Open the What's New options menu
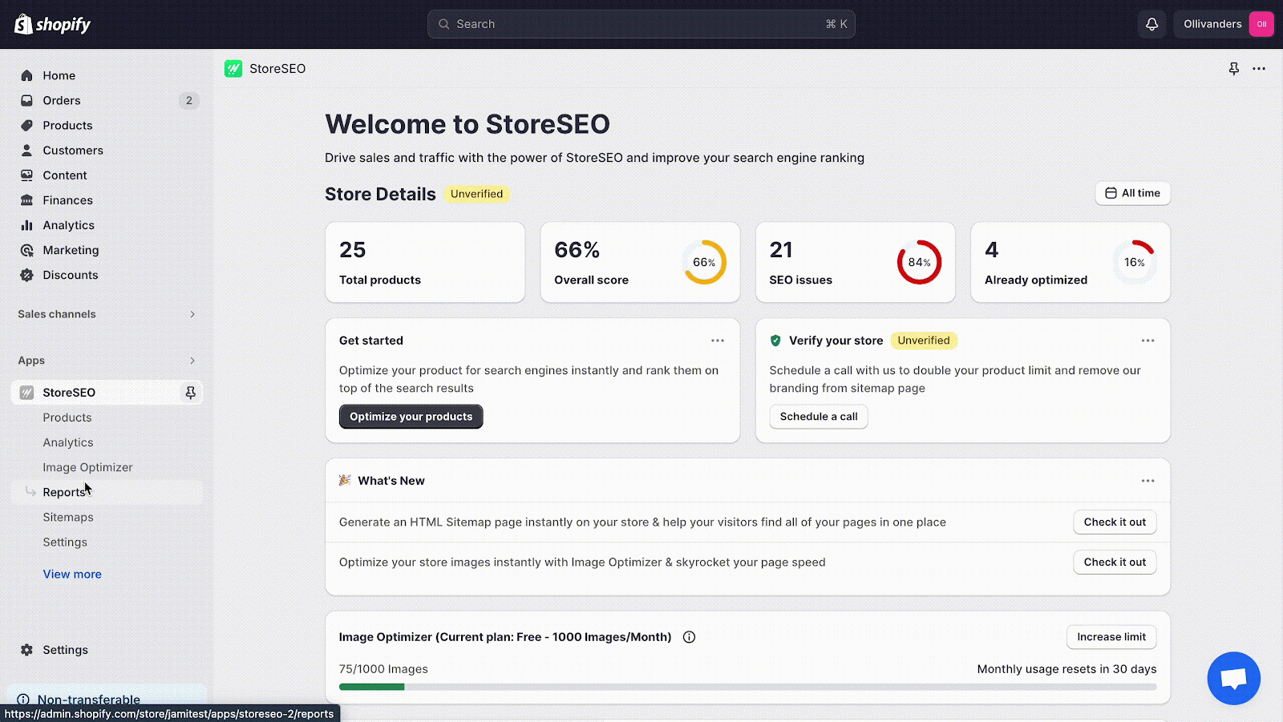The image size is (1283, 722). coord(1148,481)
